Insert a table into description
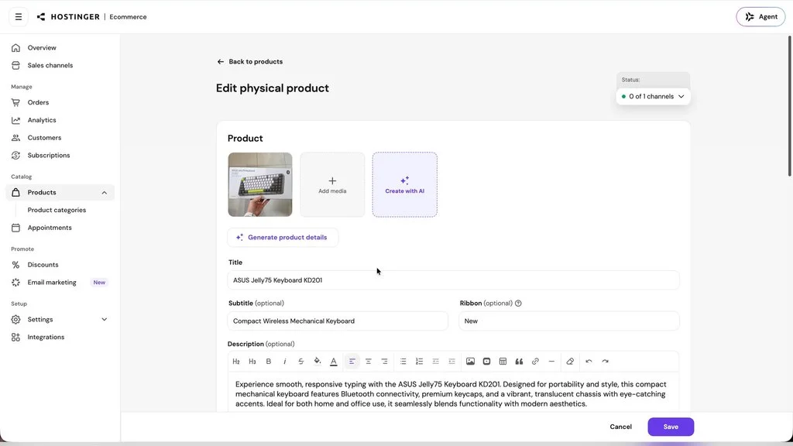The image size is (793, 446). (x=503, y=362)
